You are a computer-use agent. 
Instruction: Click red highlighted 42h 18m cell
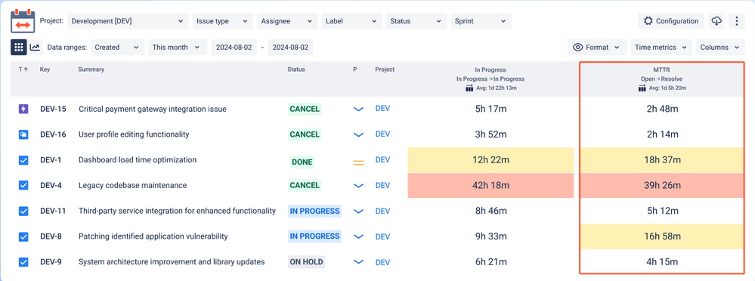coord(490,185)
